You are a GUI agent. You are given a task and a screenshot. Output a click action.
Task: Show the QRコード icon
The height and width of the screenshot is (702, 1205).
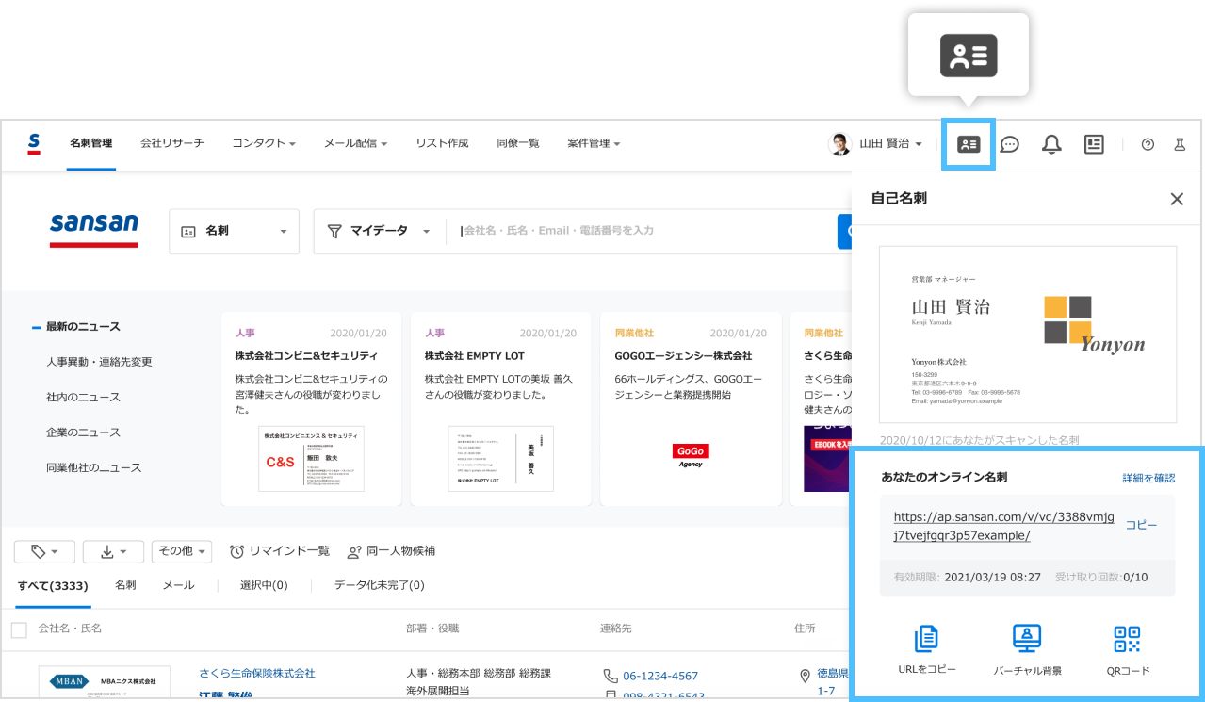pyautogui.click(x=1127, y=639)
